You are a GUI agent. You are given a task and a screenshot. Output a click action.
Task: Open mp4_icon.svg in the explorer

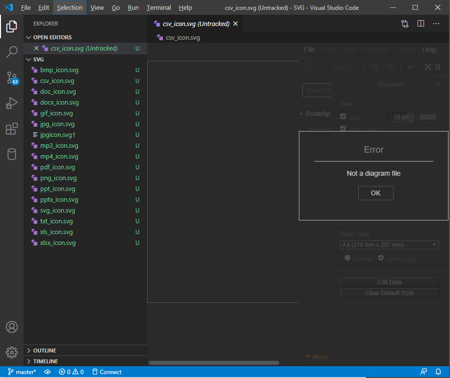coord(85,157)
